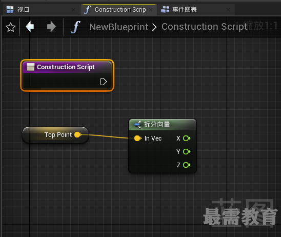Viewport: 281px width, 237px height.
Task: Click the 拆分向量 node header icon
Action: (x=137, y=125)
